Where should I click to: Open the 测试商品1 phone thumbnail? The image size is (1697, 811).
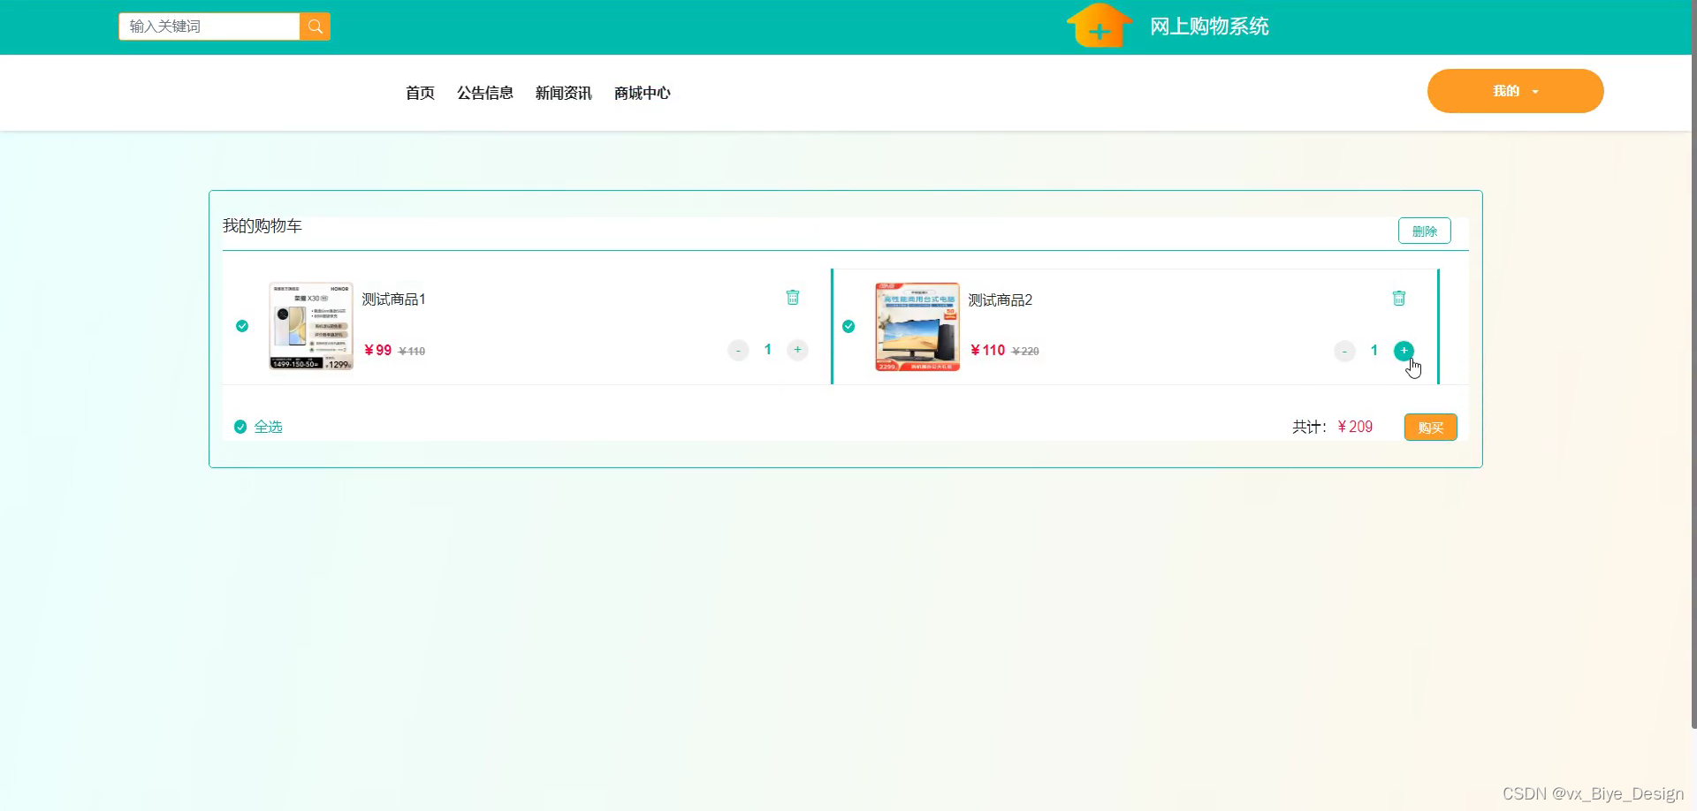pyautogui.click(x=311, y=326)
